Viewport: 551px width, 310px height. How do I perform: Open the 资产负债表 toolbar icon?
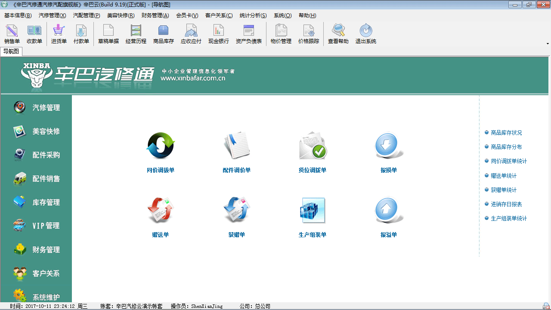point(249,34)
